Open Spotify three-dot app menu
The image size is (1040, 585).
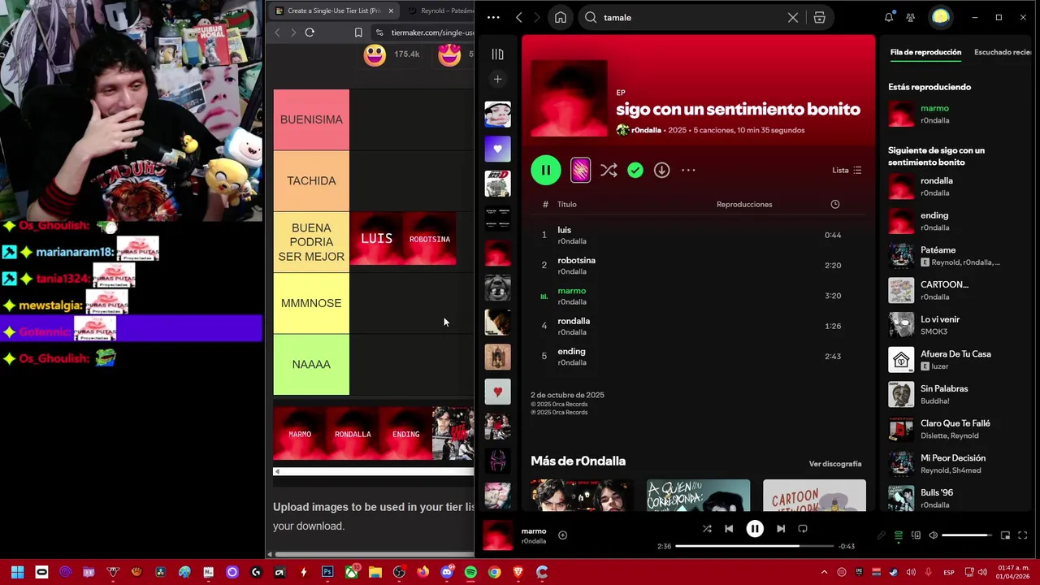(x=493, y=17)
